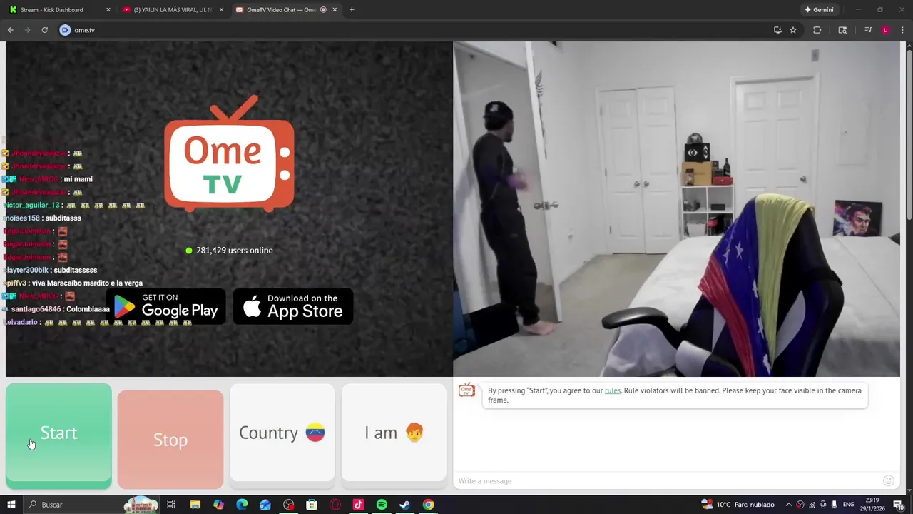Open the clock showing 23:19
Screen dimensions: 913x514
click(x=872, y=505)
